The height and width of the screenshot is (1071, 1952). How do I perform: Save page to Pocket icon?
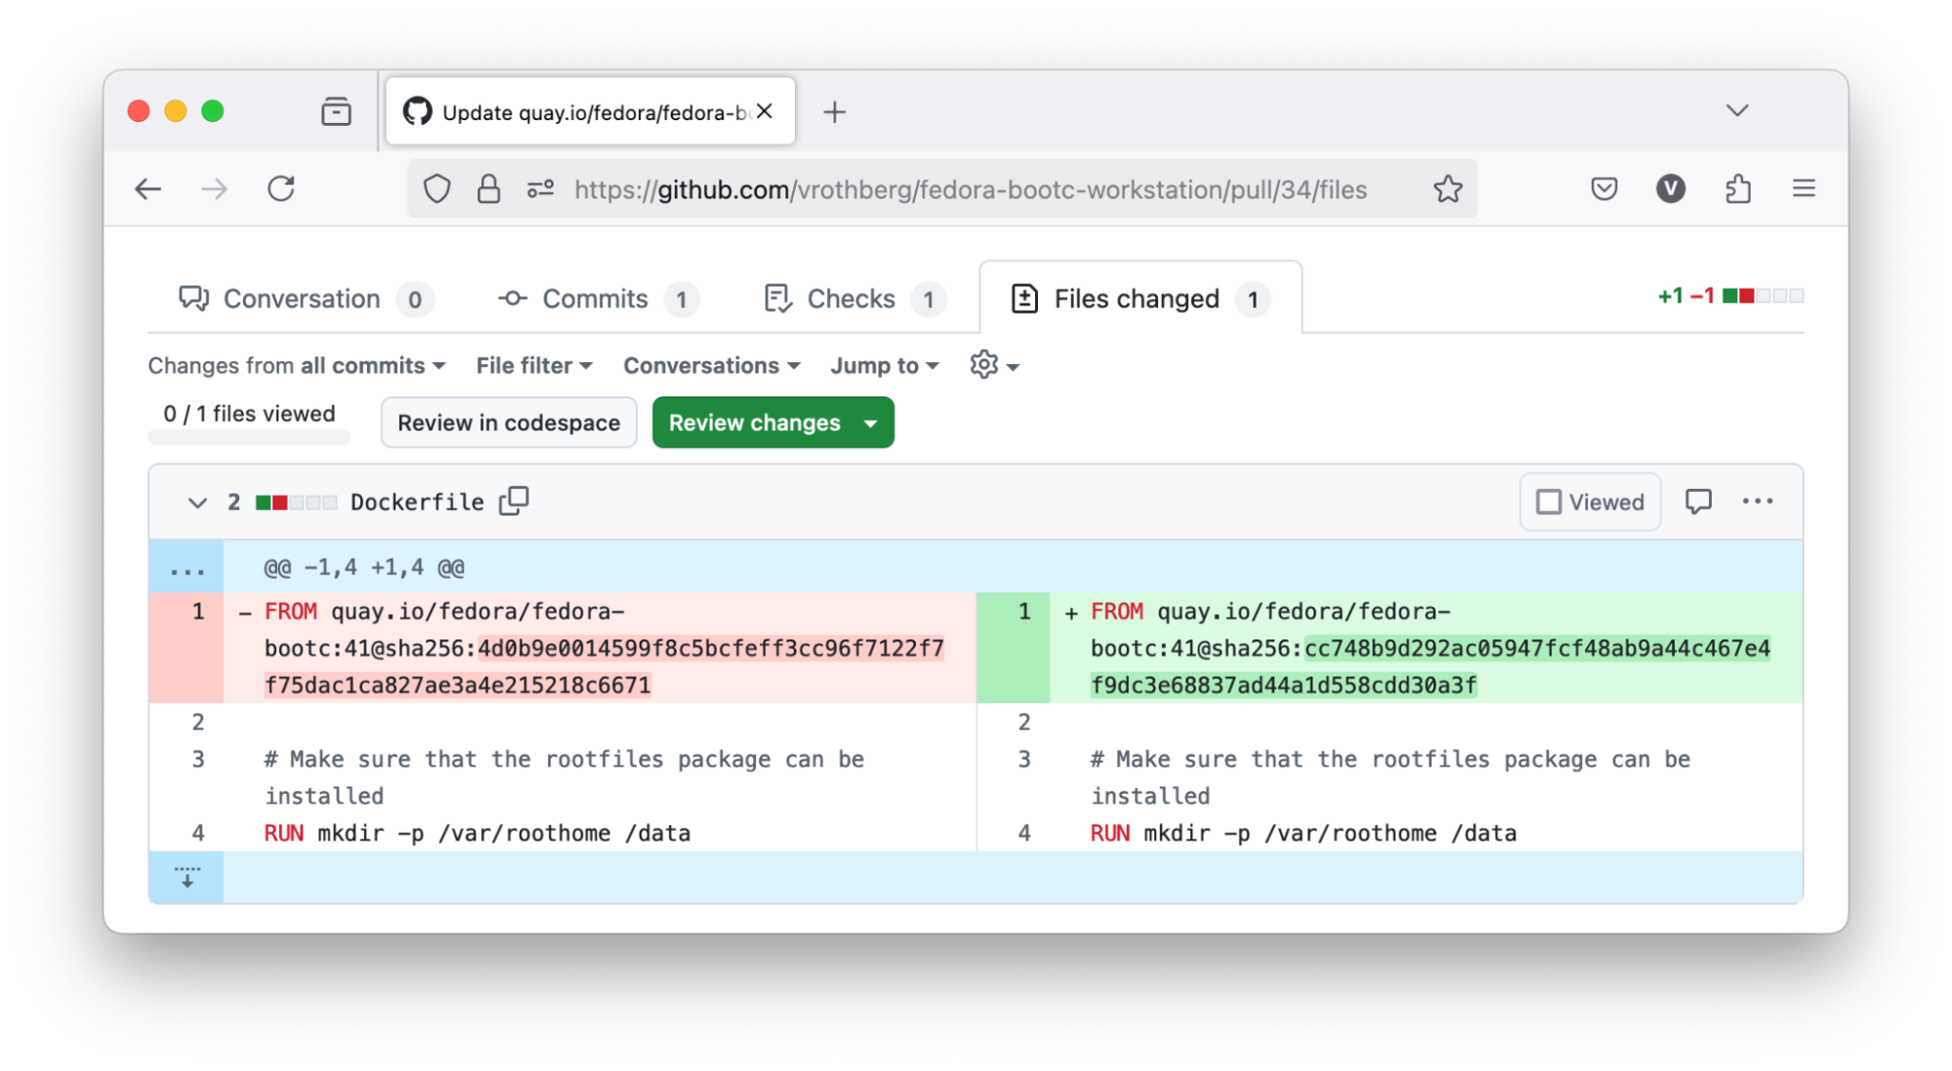[x=1603, y=188]
